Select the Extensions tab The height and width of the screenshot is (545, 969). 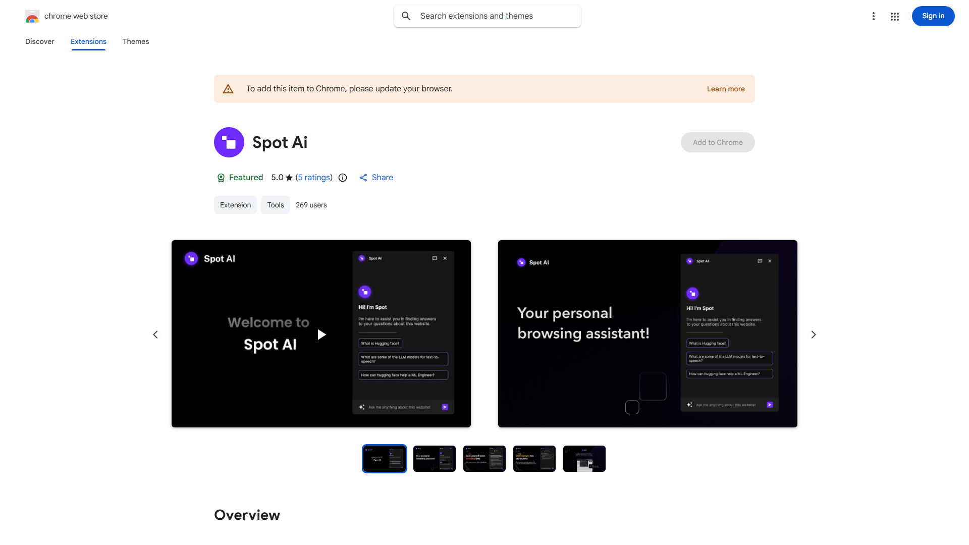coord(88,41)
